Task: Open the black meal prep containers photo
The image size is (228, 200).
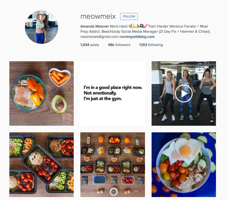Action: click(42, 165)
